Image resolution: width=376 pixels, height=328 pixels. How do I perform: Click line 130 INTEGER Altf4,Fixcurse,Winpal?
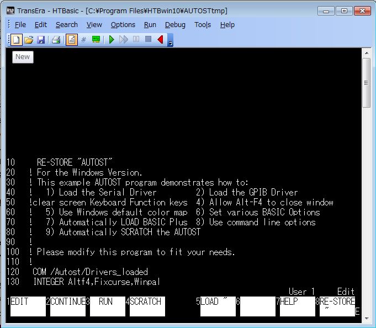click(x=83, y=282)
